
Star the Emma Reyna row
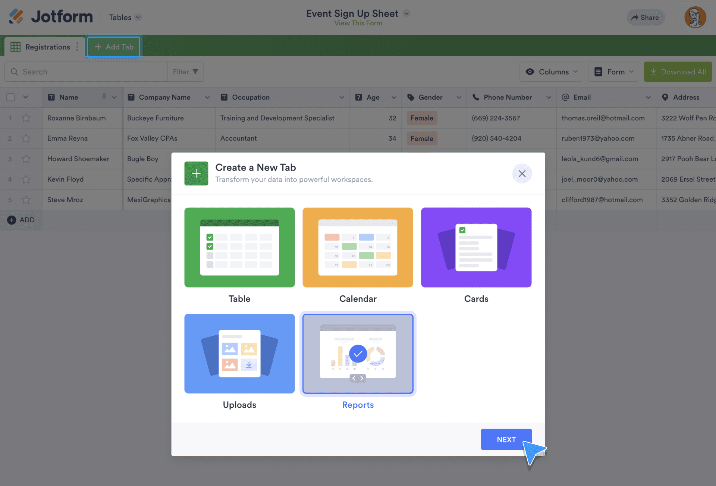click(26, 138)
